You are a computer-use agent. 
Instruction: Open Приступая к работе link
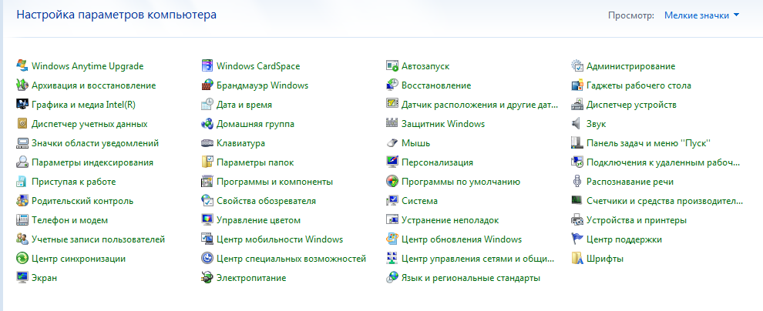(x=73, y=182)
